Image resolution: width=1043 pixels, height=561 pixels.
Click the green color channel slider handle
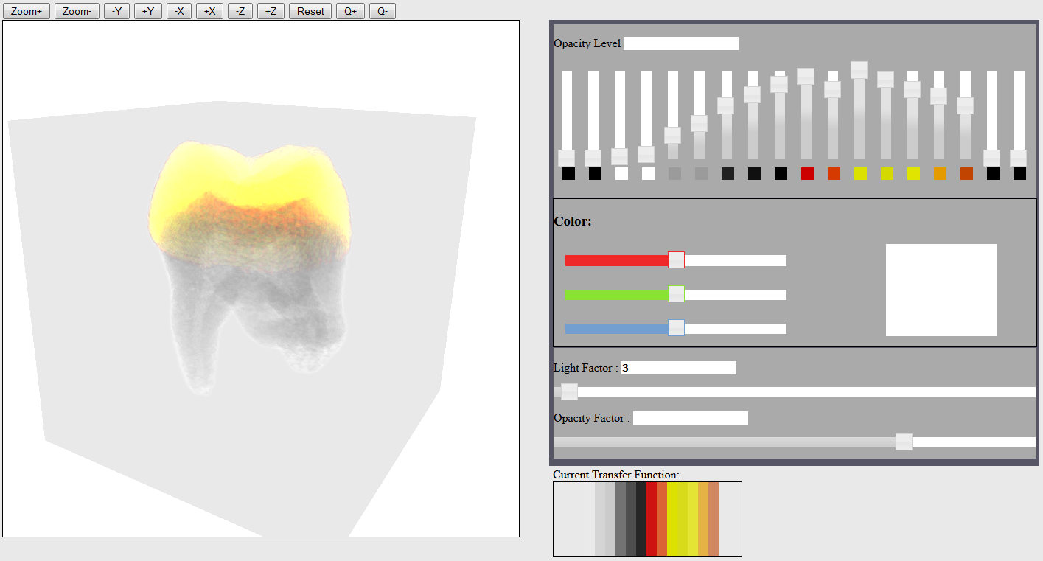coord(676,293)
